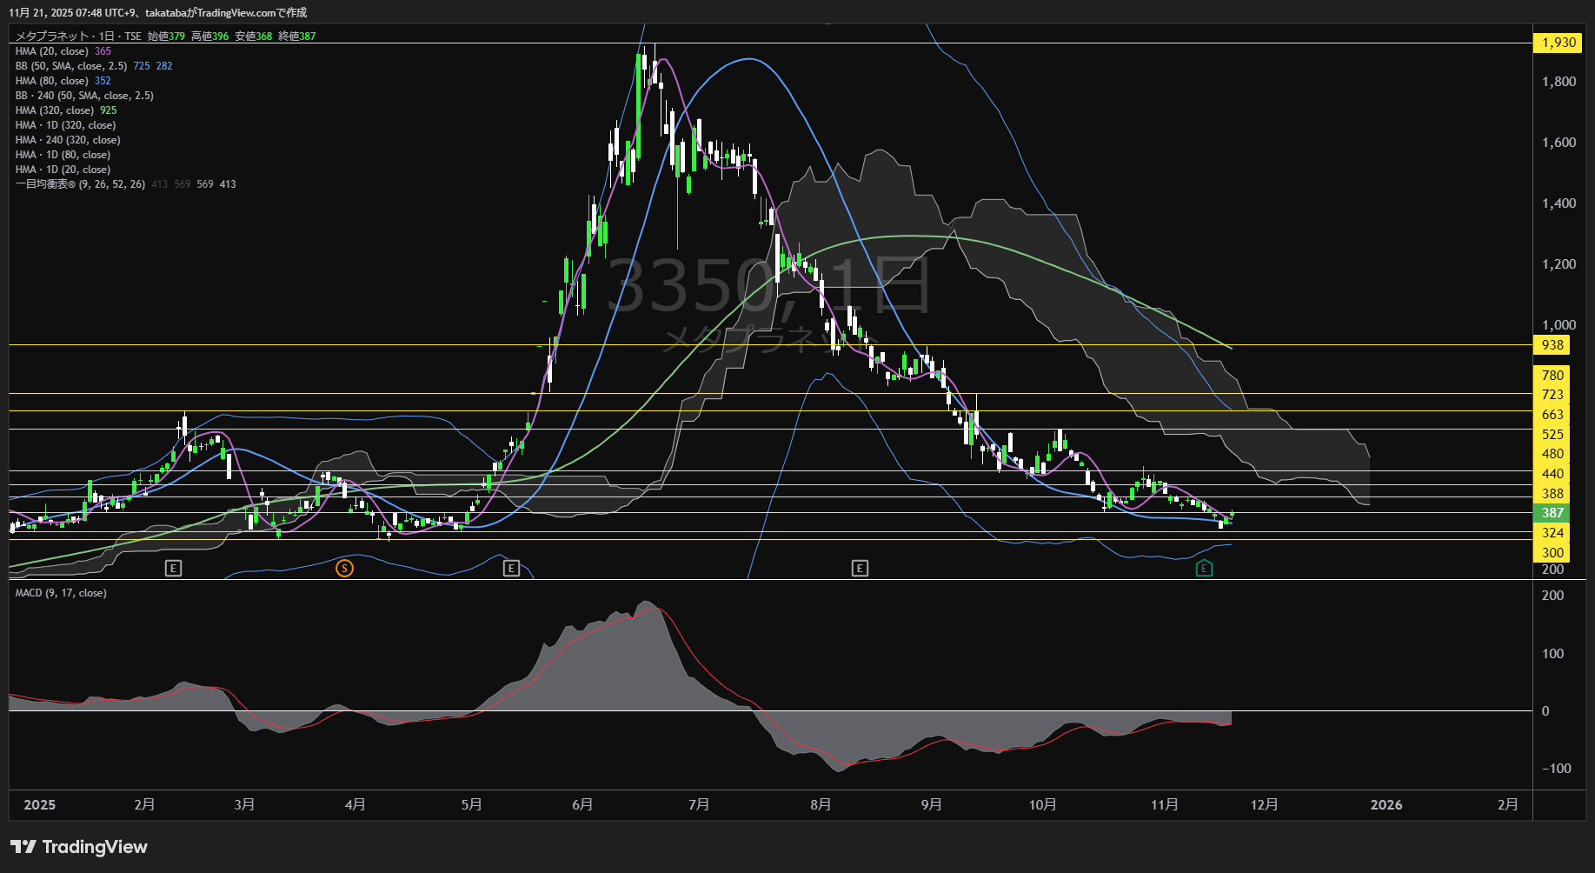1595x873 pixels.
Task: Select the 一目均衡表 indicator legend
Action: tap(80, 184)
